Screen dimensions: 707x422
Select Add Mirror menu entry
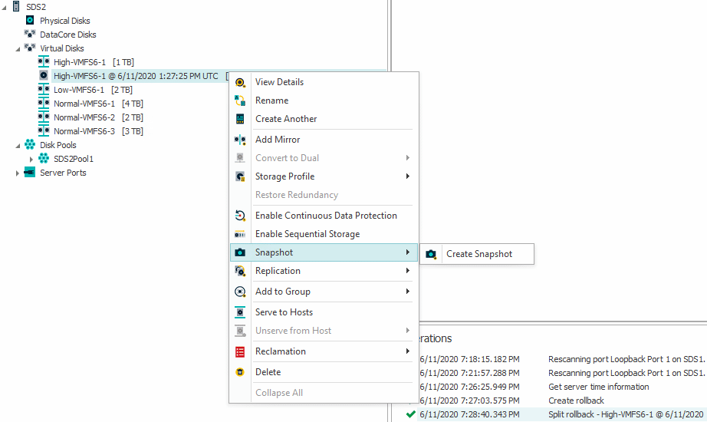(x=324, y=140)
